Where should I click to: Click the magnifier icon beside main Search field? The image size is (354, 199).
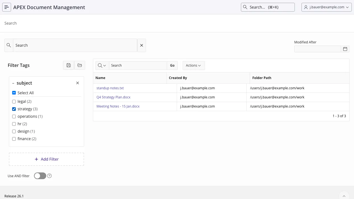click(x=9, y=45)
